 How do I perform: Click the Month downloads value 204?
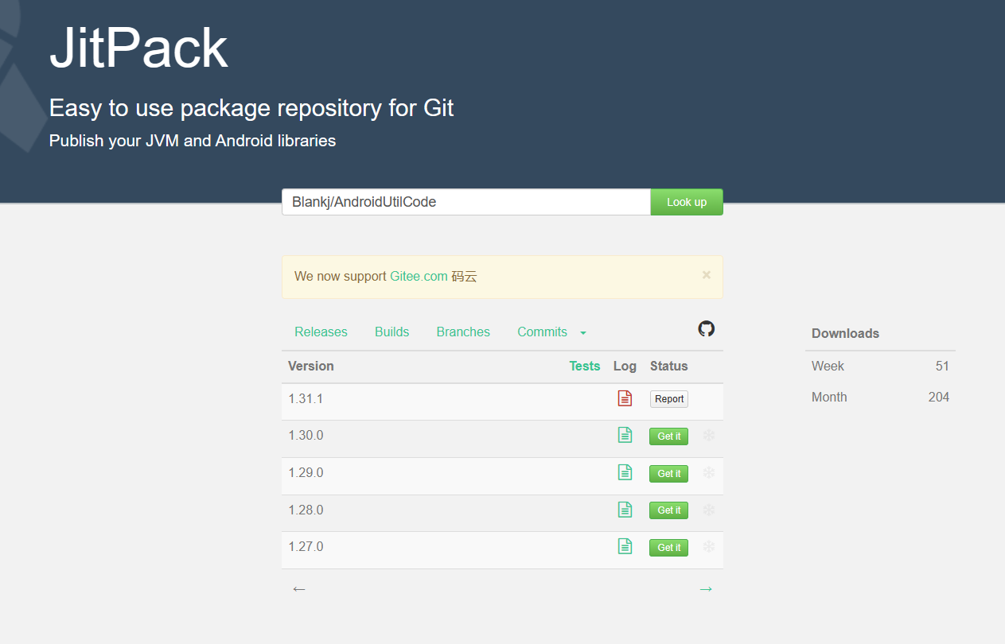coord(939,397)
